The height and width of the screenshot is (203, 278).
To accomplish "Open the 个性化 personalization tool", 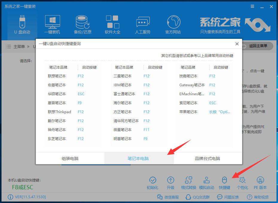I will click(242, 182).
